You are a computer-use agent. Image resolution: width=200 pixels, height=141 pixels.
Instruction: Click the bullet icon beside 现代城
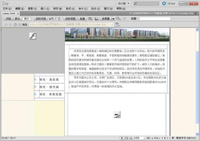(x=35, y=87)
